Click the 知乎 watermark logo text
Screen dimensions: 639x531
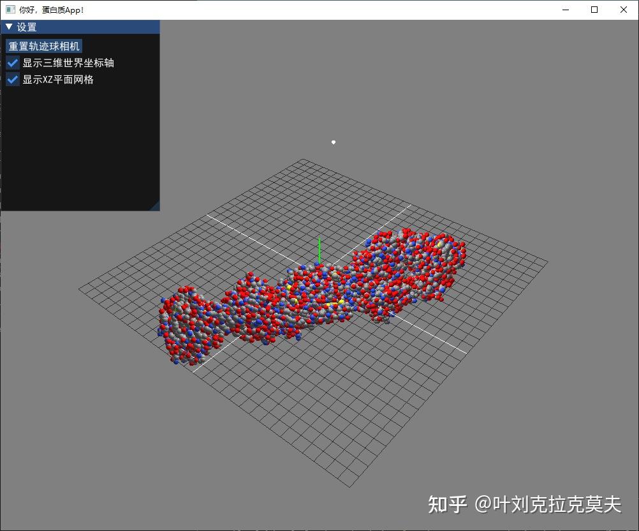click(x=447, y=504)
